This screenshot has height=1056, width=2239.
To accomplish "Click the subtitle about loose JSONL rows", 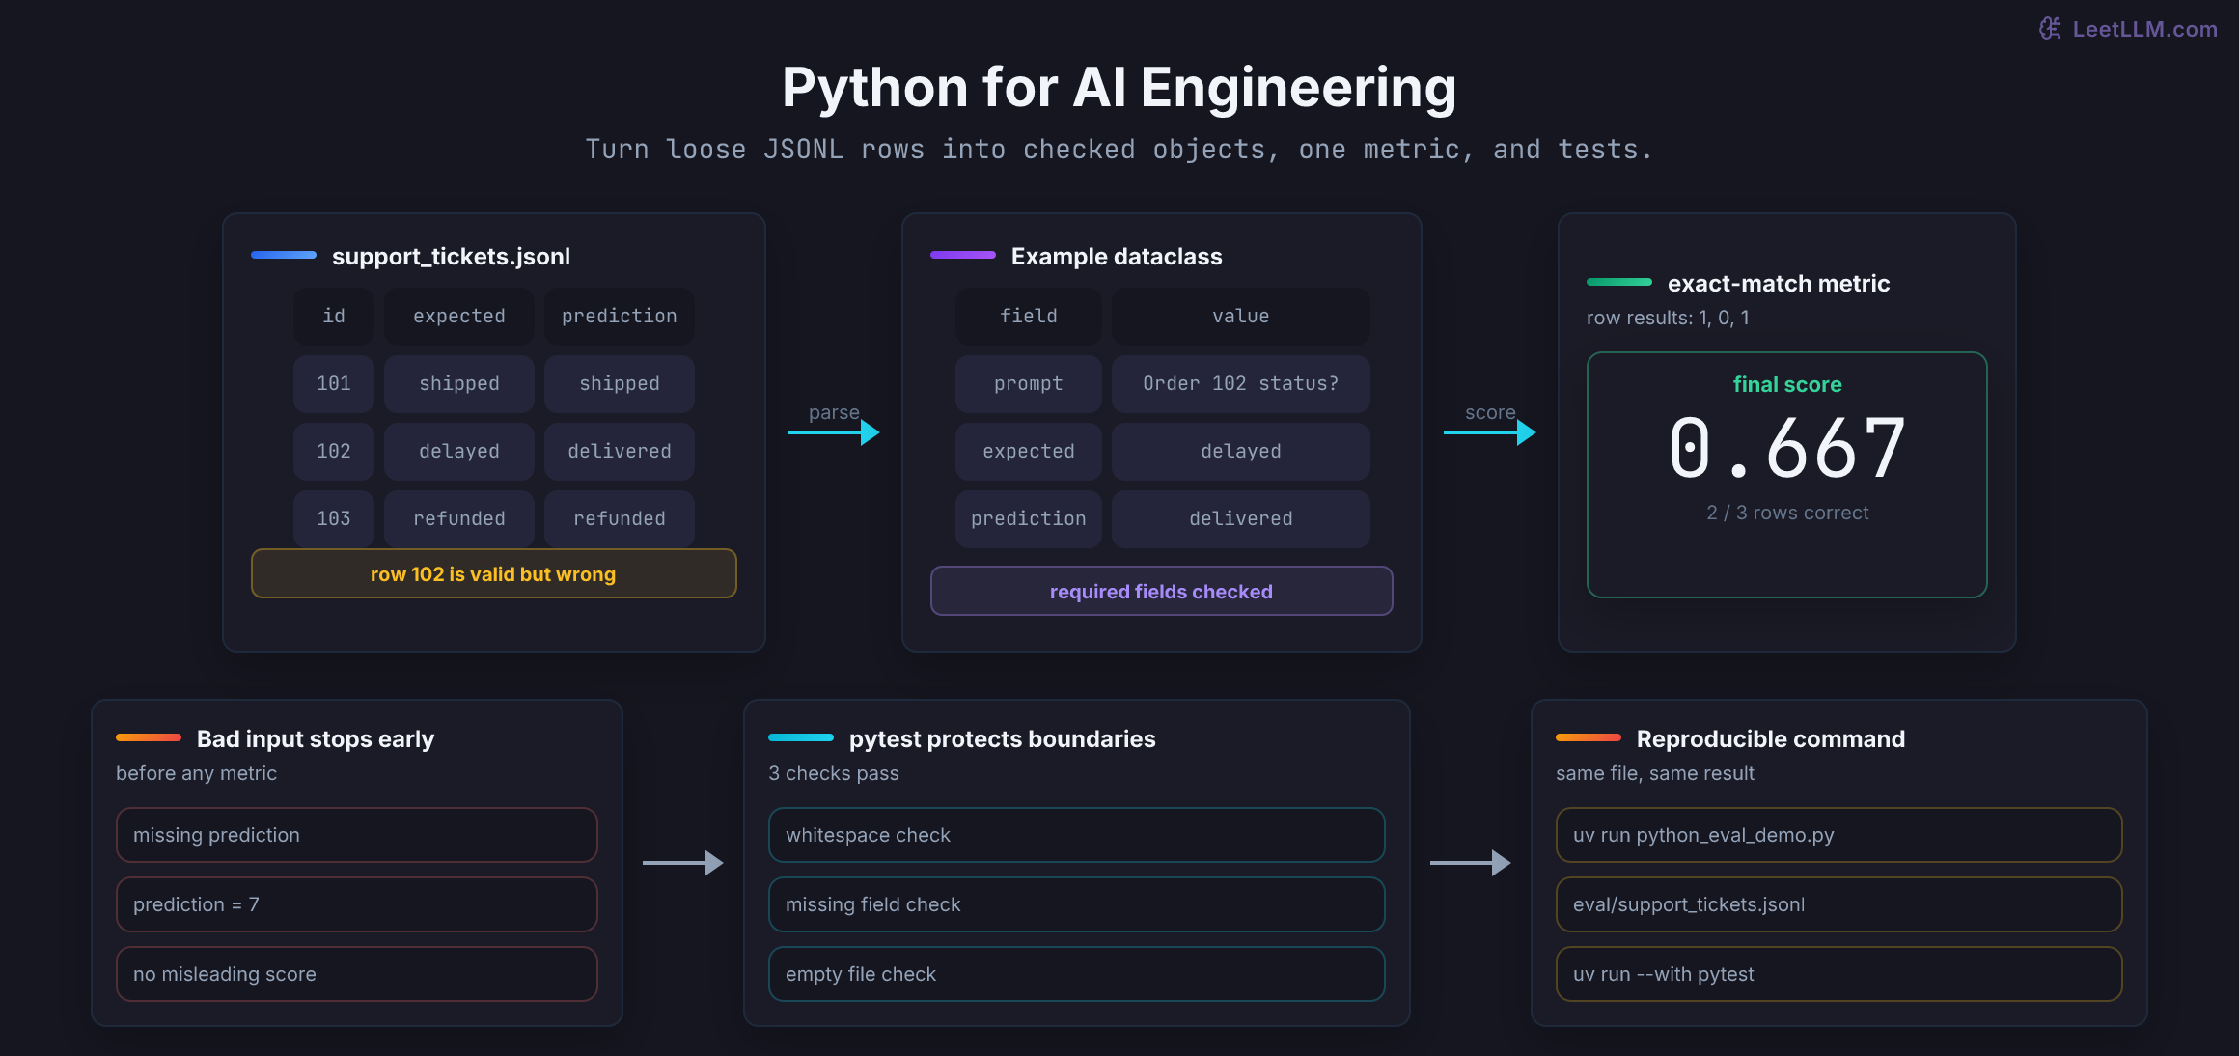I will point(1119,150).
